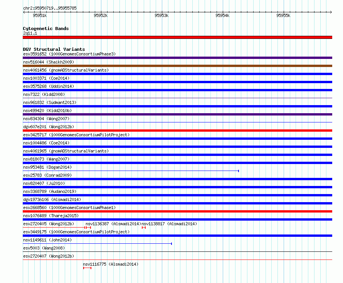Open variant nsv516044 (Shaikh2009) label
The image size is (343, 283).
point(49,62)
